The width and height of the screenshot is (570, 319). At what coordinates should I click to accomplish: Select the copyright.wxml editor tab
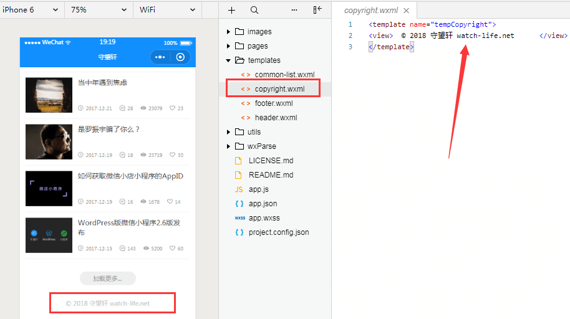tap(371, 11)
